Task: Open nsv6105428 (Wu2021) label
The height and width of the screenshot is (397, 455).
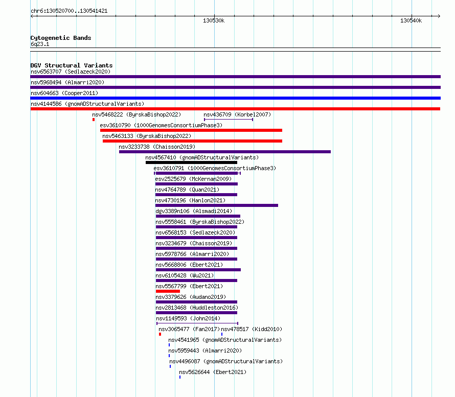Action: click(x=185, y=275)
